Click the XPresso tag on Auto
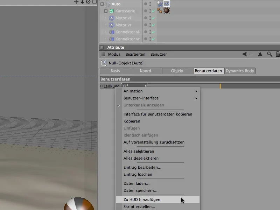The image size is (280, 210). click(x=166, y=4)
